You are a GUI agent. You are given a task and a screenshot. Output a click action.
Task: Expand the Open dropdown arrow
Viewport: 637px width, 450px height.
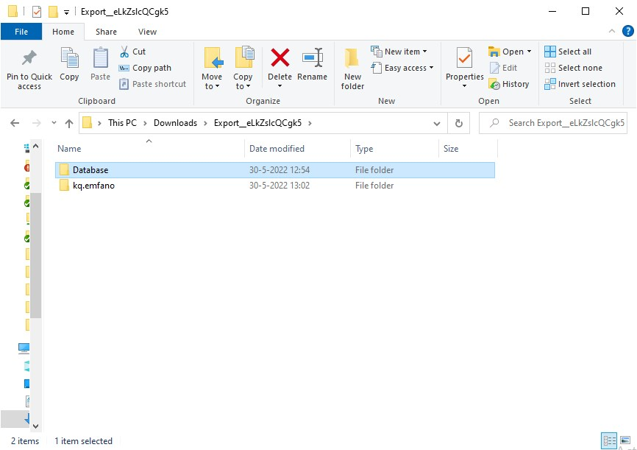(x=529, y=52)
